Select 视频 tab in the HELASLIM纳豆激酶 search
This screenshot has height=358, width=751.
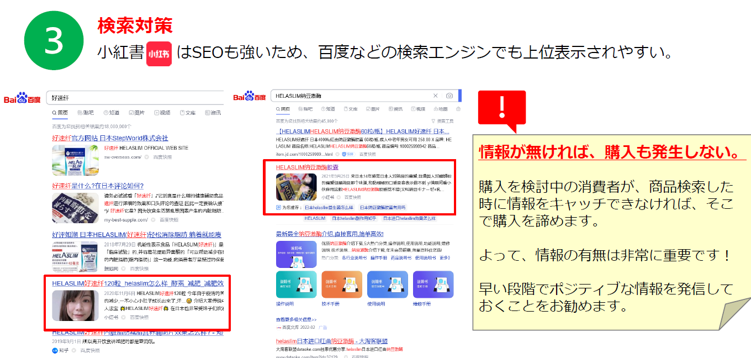pos(417,109)
